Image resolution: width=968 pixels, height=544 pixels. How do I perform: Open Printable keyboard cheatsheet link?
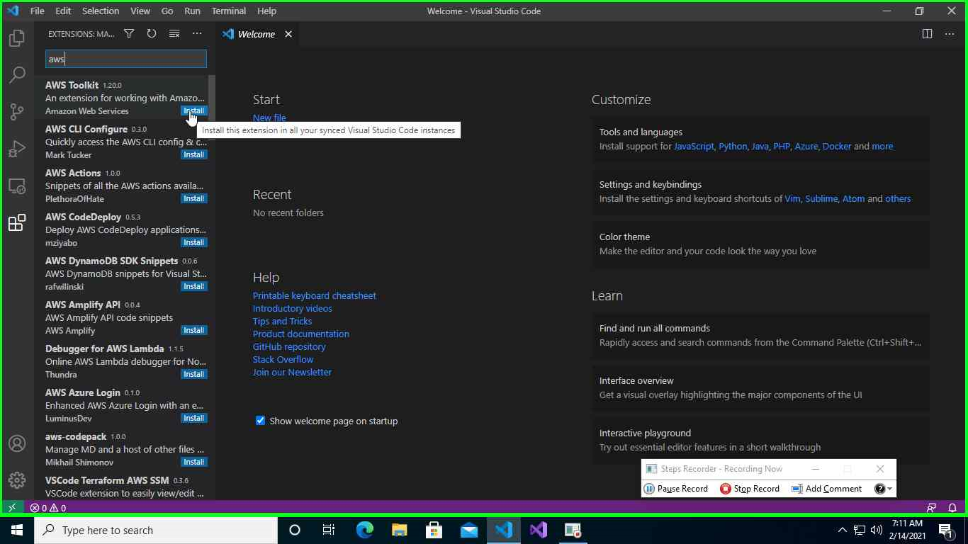click(315, 295)
